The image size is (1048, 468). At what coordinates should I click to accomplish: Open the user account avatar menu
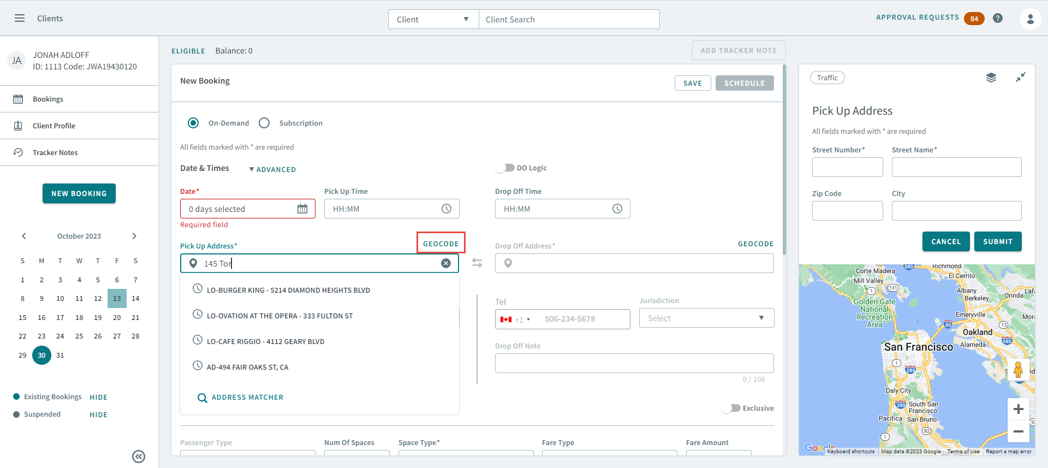click(1030, 19)
